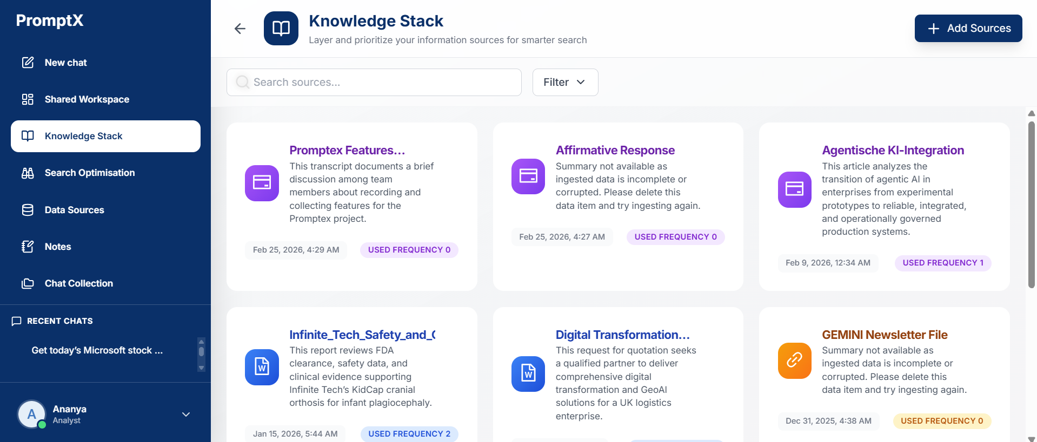Click the Analyst role label
The width and height of the screenshot is (1037, 442).
coord(67,420)
